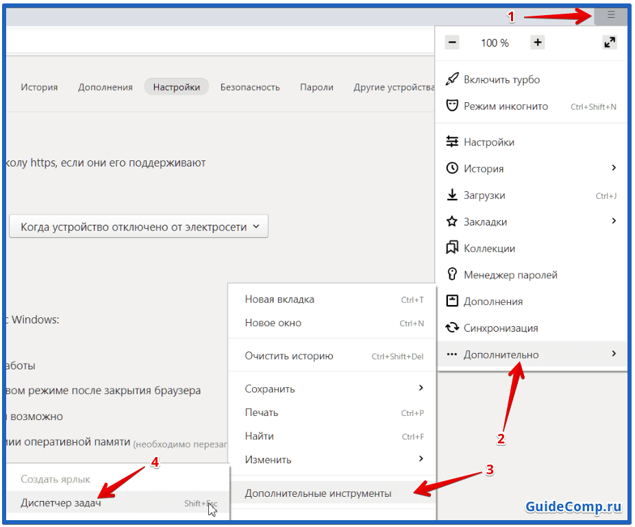
Task: Expand the История submenu
Action: coord(613,169)
